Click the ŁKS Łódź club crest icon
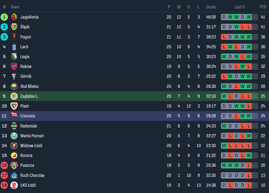269x193 pixels. [x=14, y=185]
